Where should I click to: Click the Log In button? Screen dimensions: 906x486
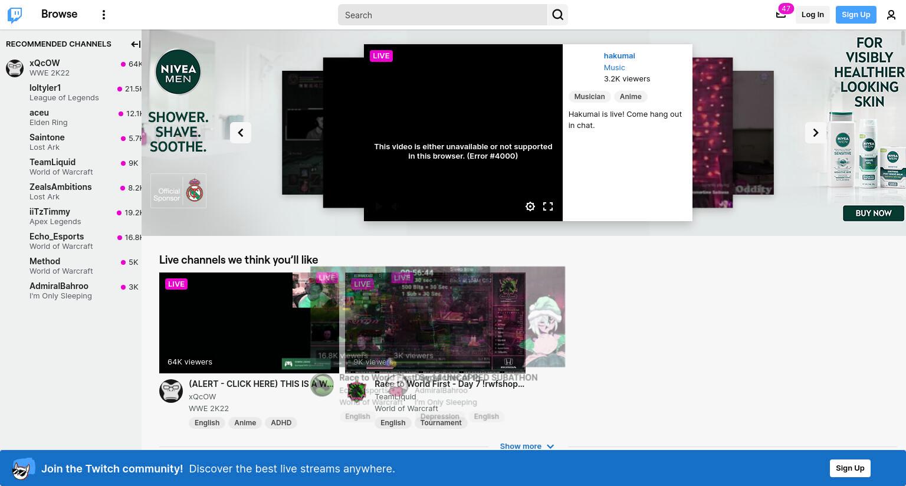[x=812, y=15]
